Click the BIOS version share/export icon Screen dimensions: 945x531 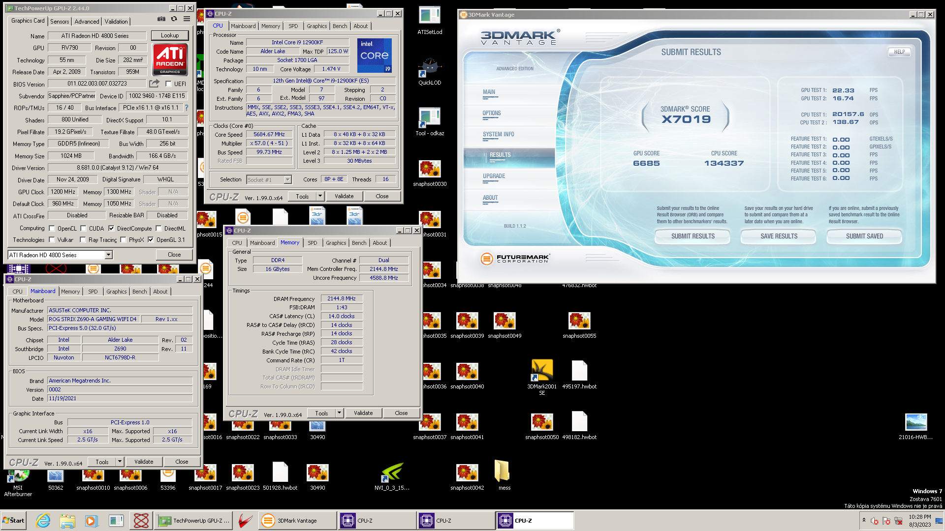click(x=154, y=84)
